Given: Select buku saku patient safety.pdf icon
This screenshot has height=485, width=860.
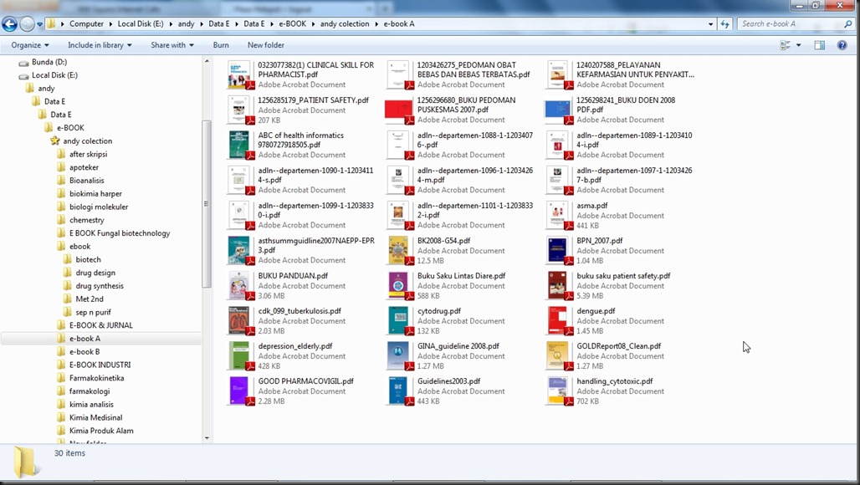Looking at the screenshot, I should tap(558, 285).
